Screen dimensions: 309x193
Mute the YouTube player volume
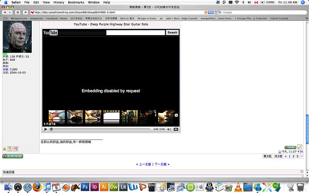click(x=169, y=129)
